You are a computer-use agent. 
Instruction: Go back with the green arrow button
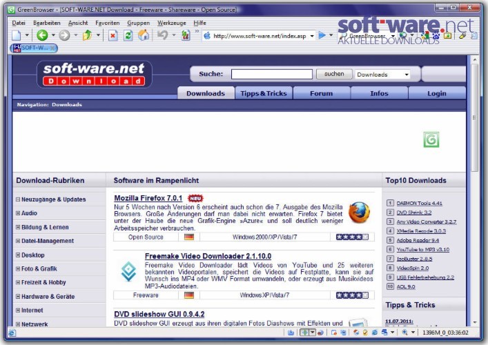(x=42, y=35)
